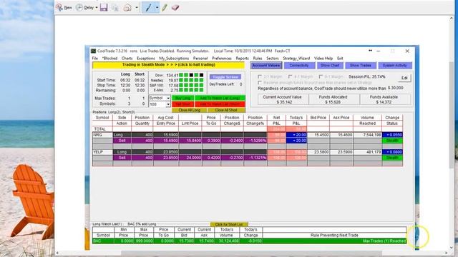Click the NRG Sell action cell
The image size is (458, 257).
pos(122,141)
